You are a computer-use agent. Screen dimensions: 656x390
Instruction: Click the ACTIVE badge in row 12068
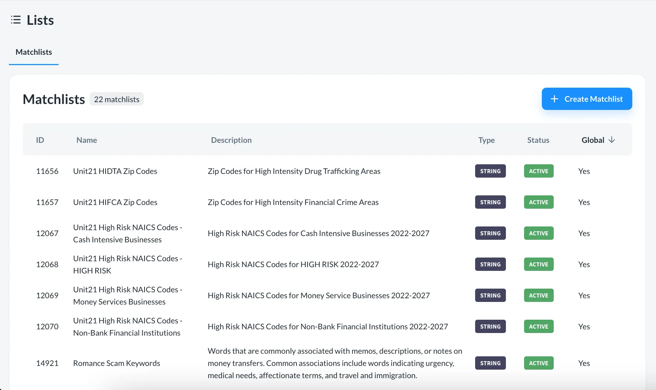[x=539, y=264]
